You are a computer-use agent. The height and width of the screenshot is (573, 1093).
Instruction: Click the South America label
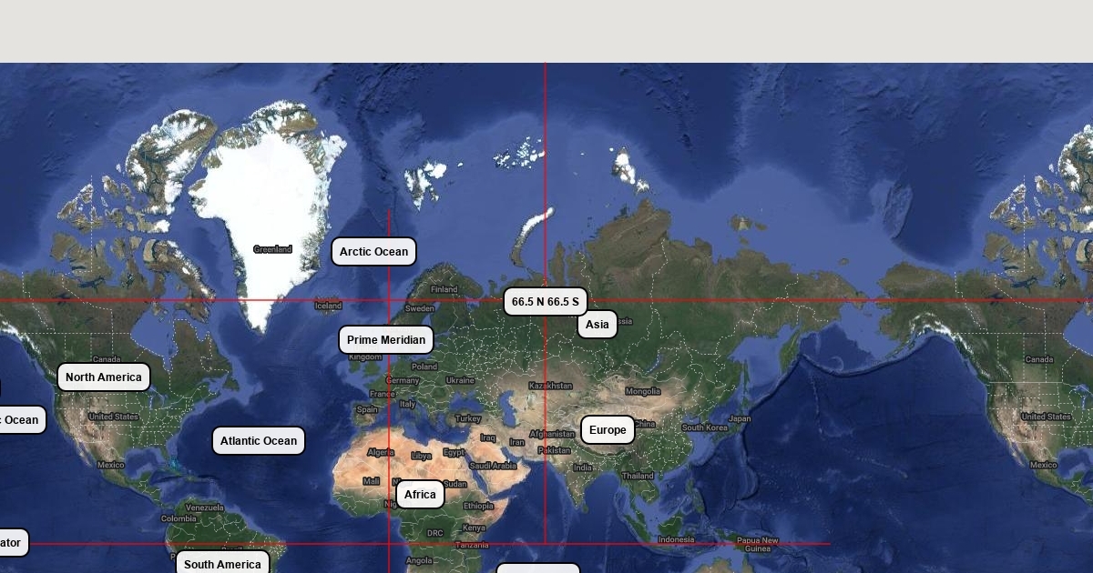click(x=222, y=564)
